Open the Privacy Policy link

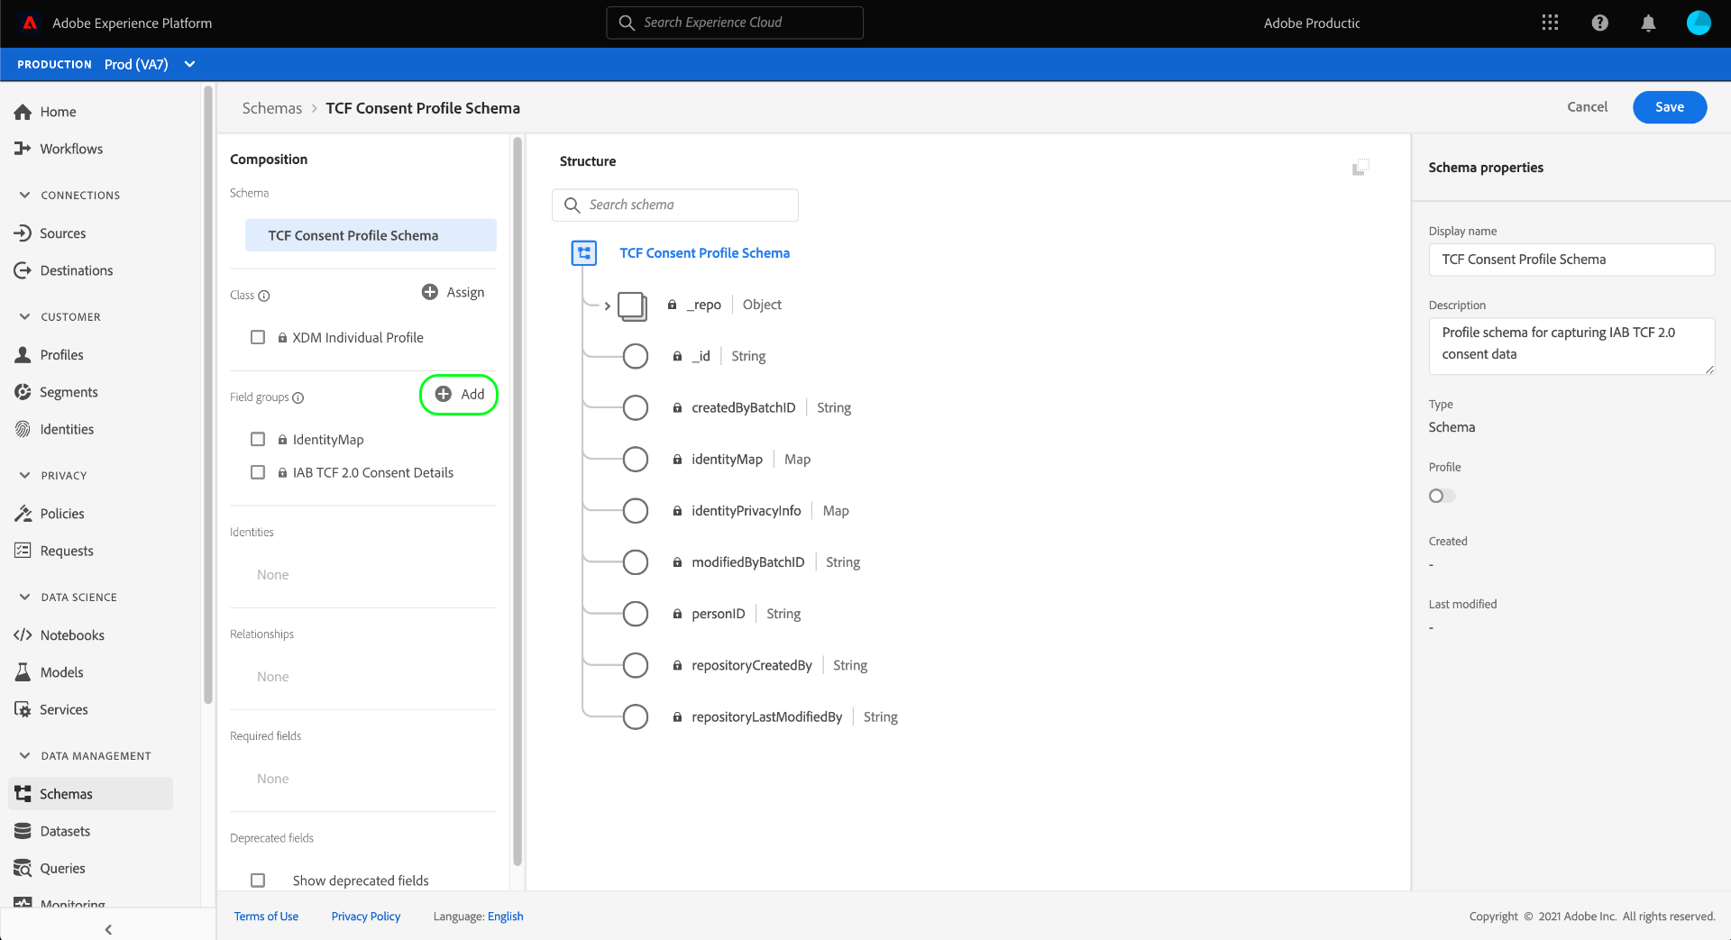tap(366, 917)
